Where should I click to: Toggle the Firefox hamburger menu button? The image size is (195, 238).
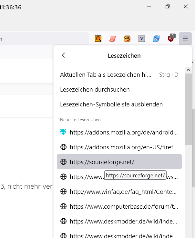pos(185,39)
